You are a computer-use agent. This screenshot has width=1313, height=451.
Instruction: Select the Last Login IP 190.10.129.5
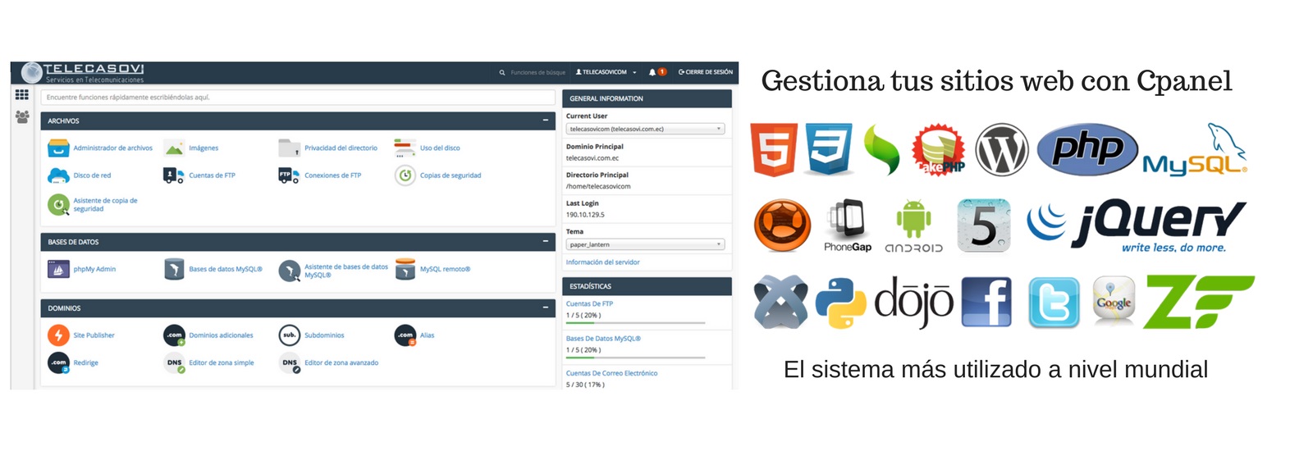(585, 215)
